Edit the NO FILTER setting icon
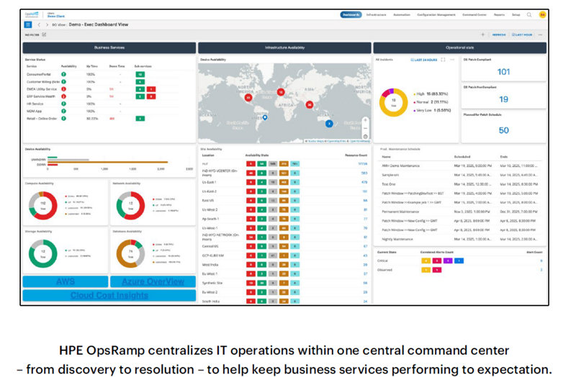 pyautogui.click(x=44, y=35)
